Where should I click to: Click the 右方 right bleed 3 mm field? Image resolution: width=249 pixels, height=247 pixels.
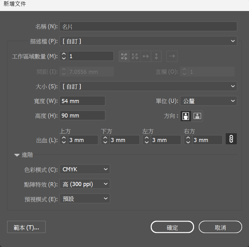coord(207,140)
